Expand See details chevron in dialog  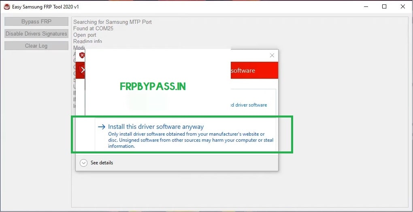click(83, 163)
